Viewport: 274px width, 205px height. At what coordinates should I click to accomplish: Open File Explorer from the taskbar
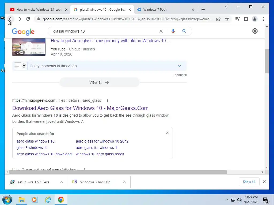pos(21,200)
